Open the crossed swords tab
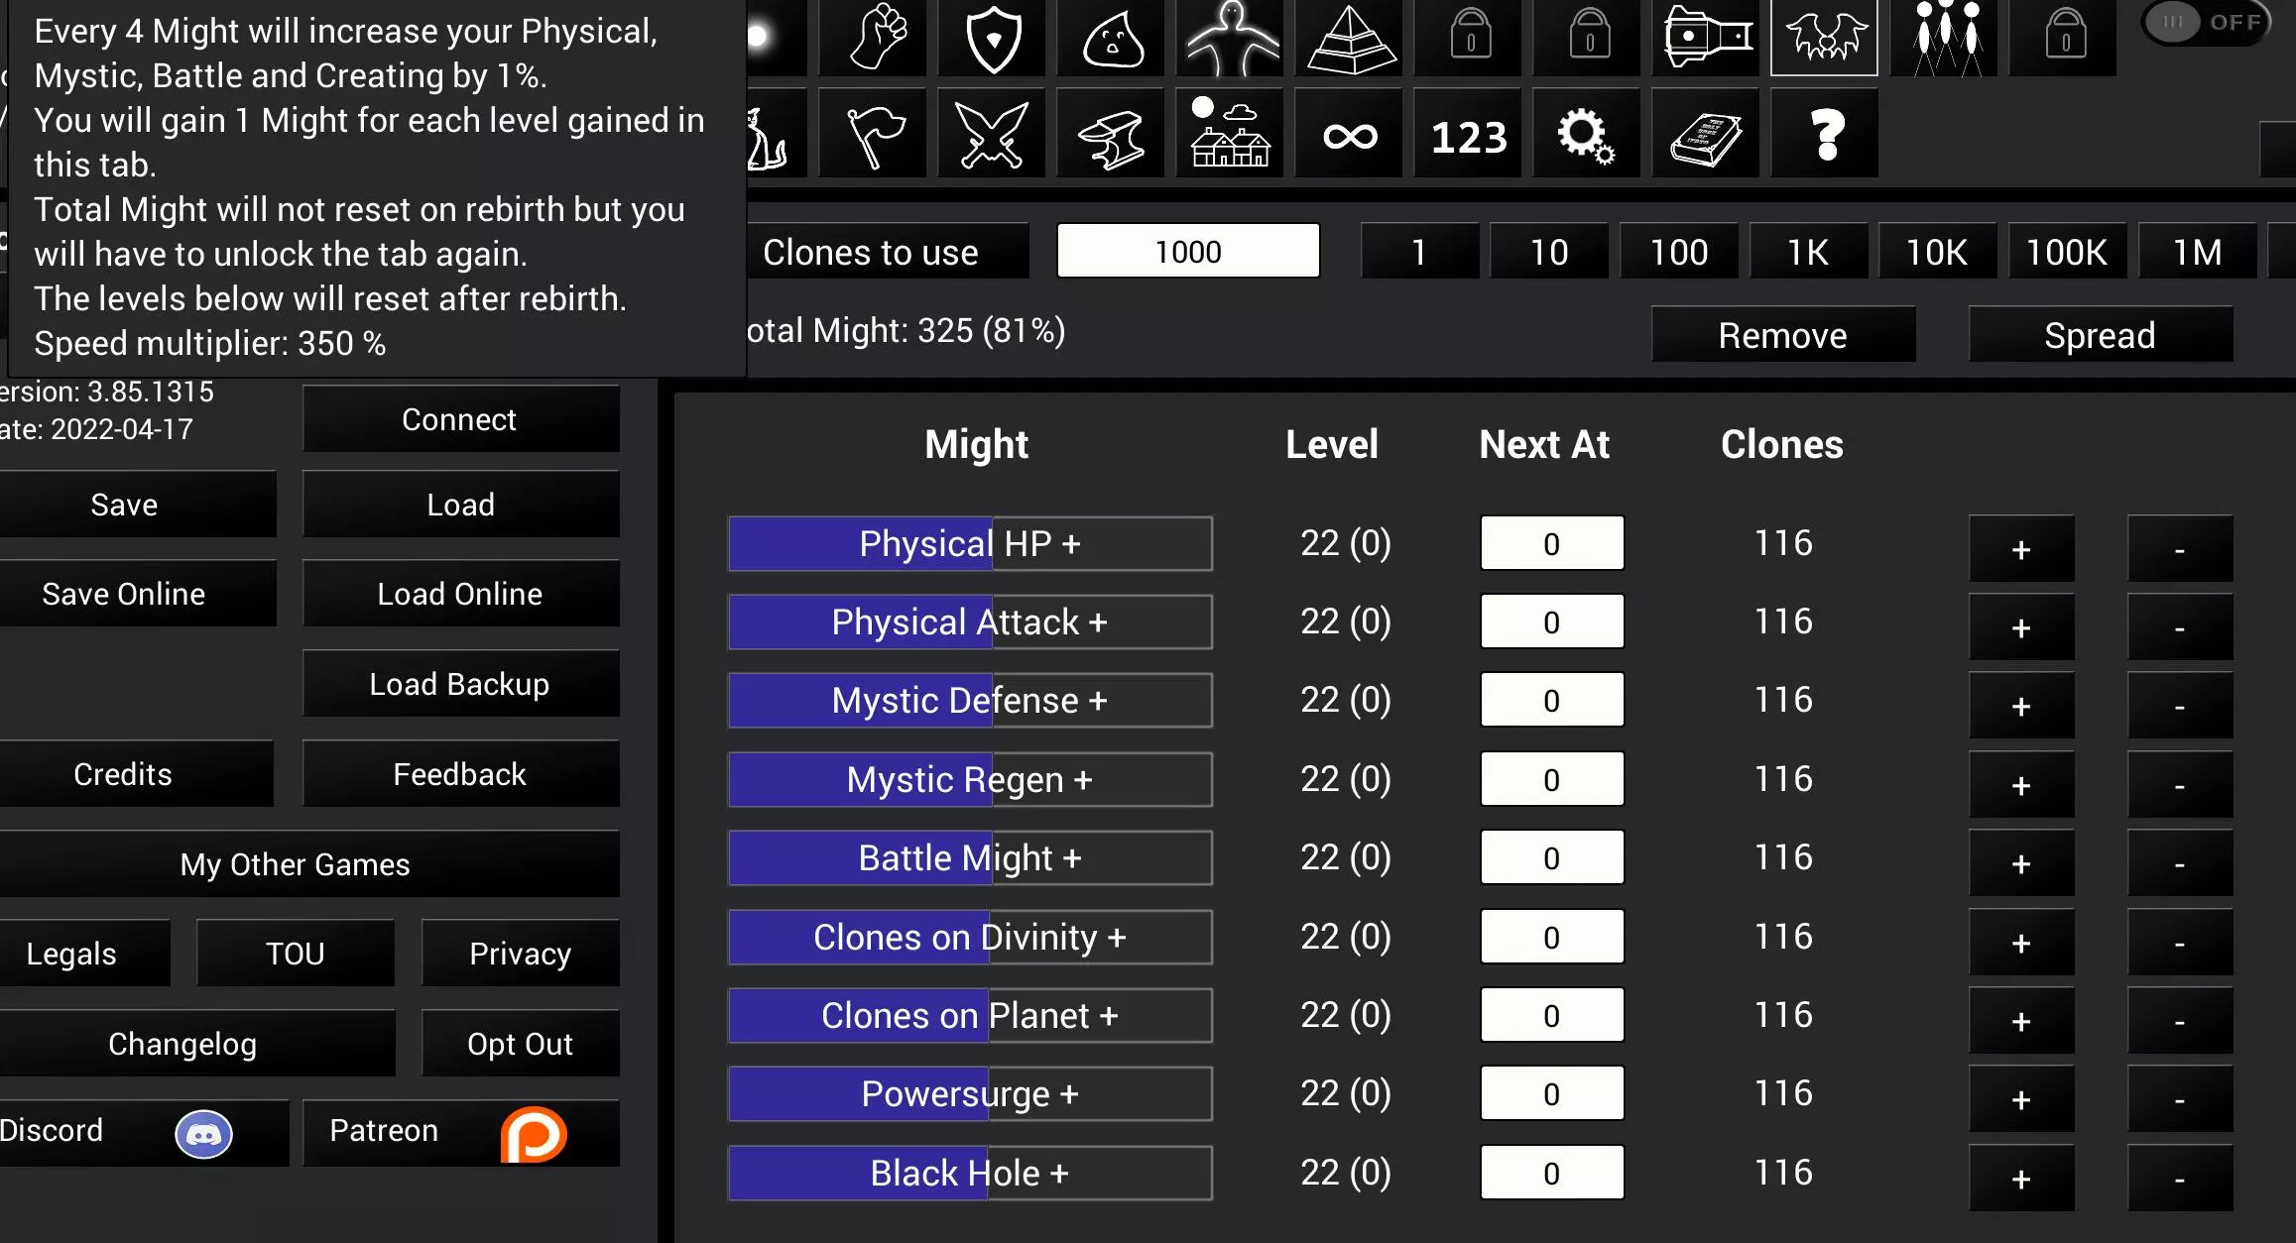The image size is (2296, 1243). click(992, 135)
